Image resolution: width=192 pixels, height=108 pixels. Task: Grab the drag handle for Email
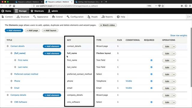[11, 88]
